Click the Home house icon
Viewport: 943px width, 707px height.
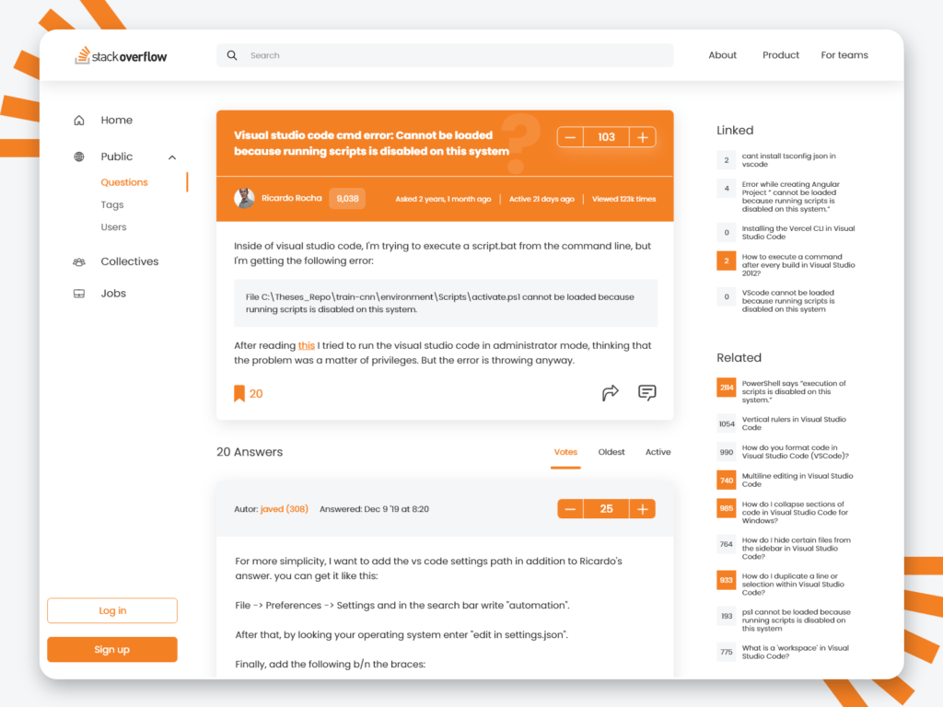click(79, 121)
